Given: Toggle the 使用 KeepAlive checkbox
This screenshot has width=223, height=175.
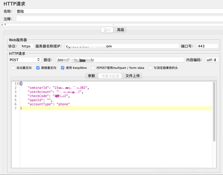Looking at the screenshot, I should pos(63,68).
